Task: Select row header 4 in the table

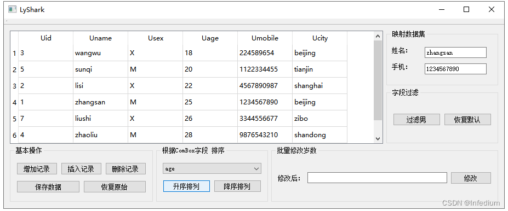Action: (x=14, y=102)
